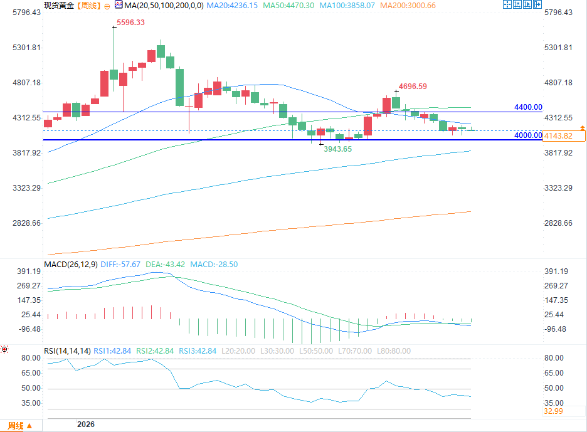Image resolution: width=587 pixels, height=432 pixels.
Task: Click the 现货黄金 symbol name
Action: (x=59, y=6)
